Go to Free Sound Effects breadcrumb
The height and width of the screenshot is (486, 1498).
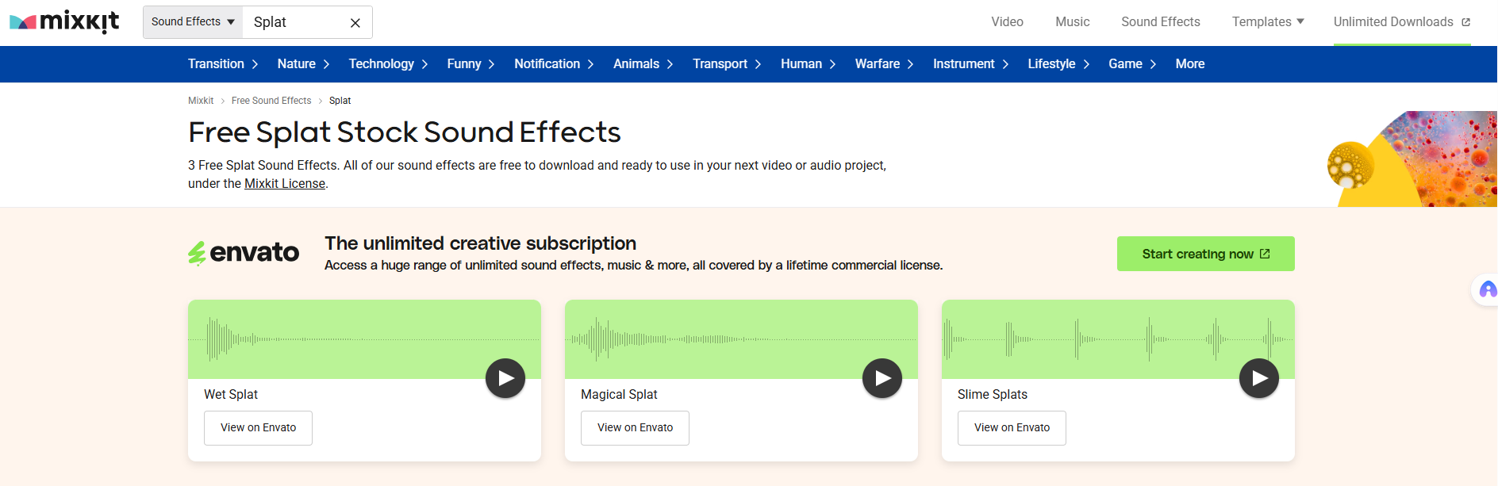(271, 101)
